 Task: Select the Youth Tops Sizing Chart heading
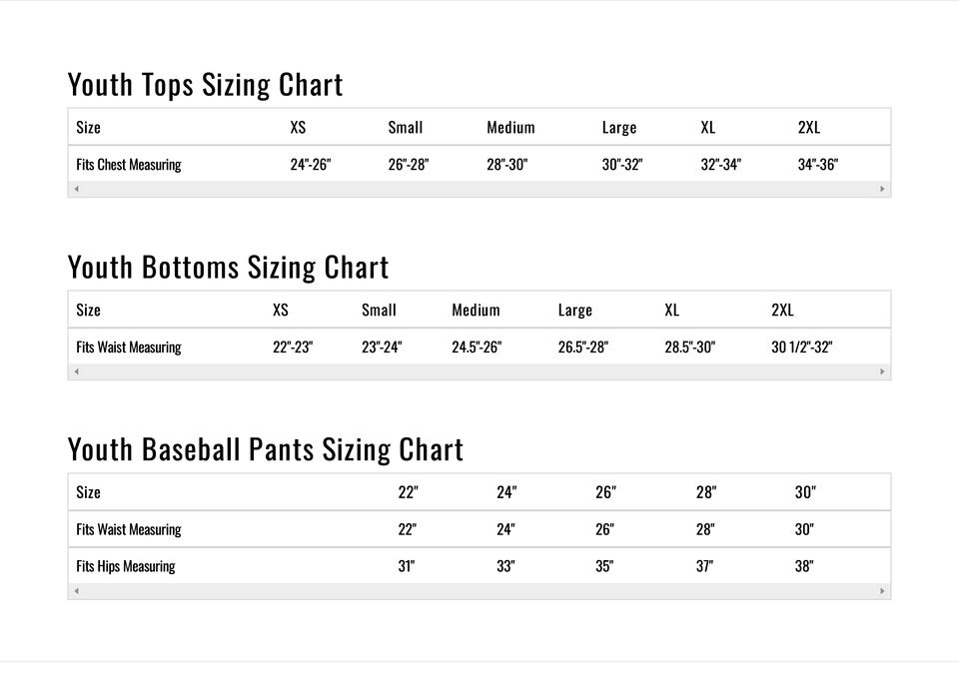(205, 85)
